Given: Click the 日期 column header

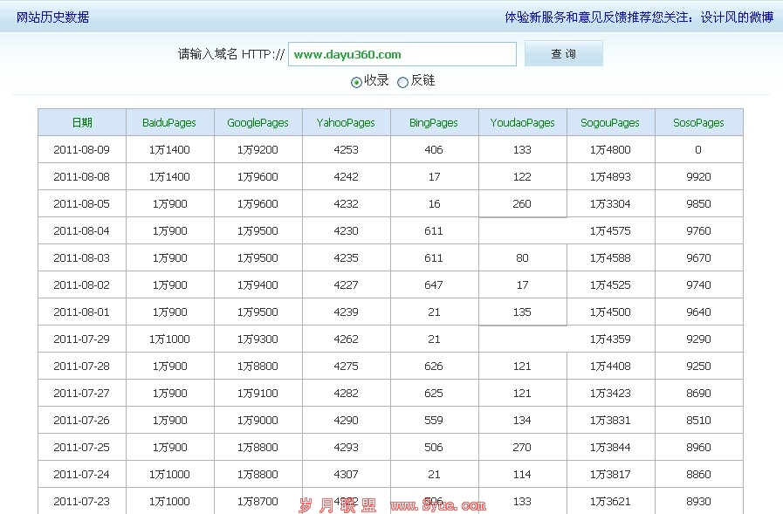Looking at the screenshot, I should coord(82,123).
